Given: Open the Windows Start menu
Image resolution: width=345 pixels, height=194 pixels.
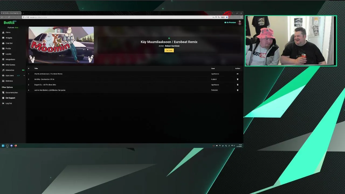Looking at the screenshot, I should coord(3,146).
